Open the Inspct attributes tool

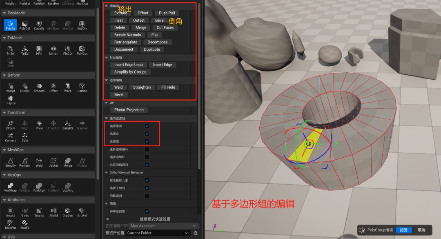pyautogui.click(x=10, y=212)
